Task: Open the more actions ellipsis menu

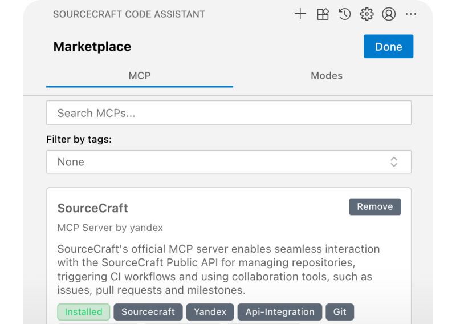Action: pos(411,14)
